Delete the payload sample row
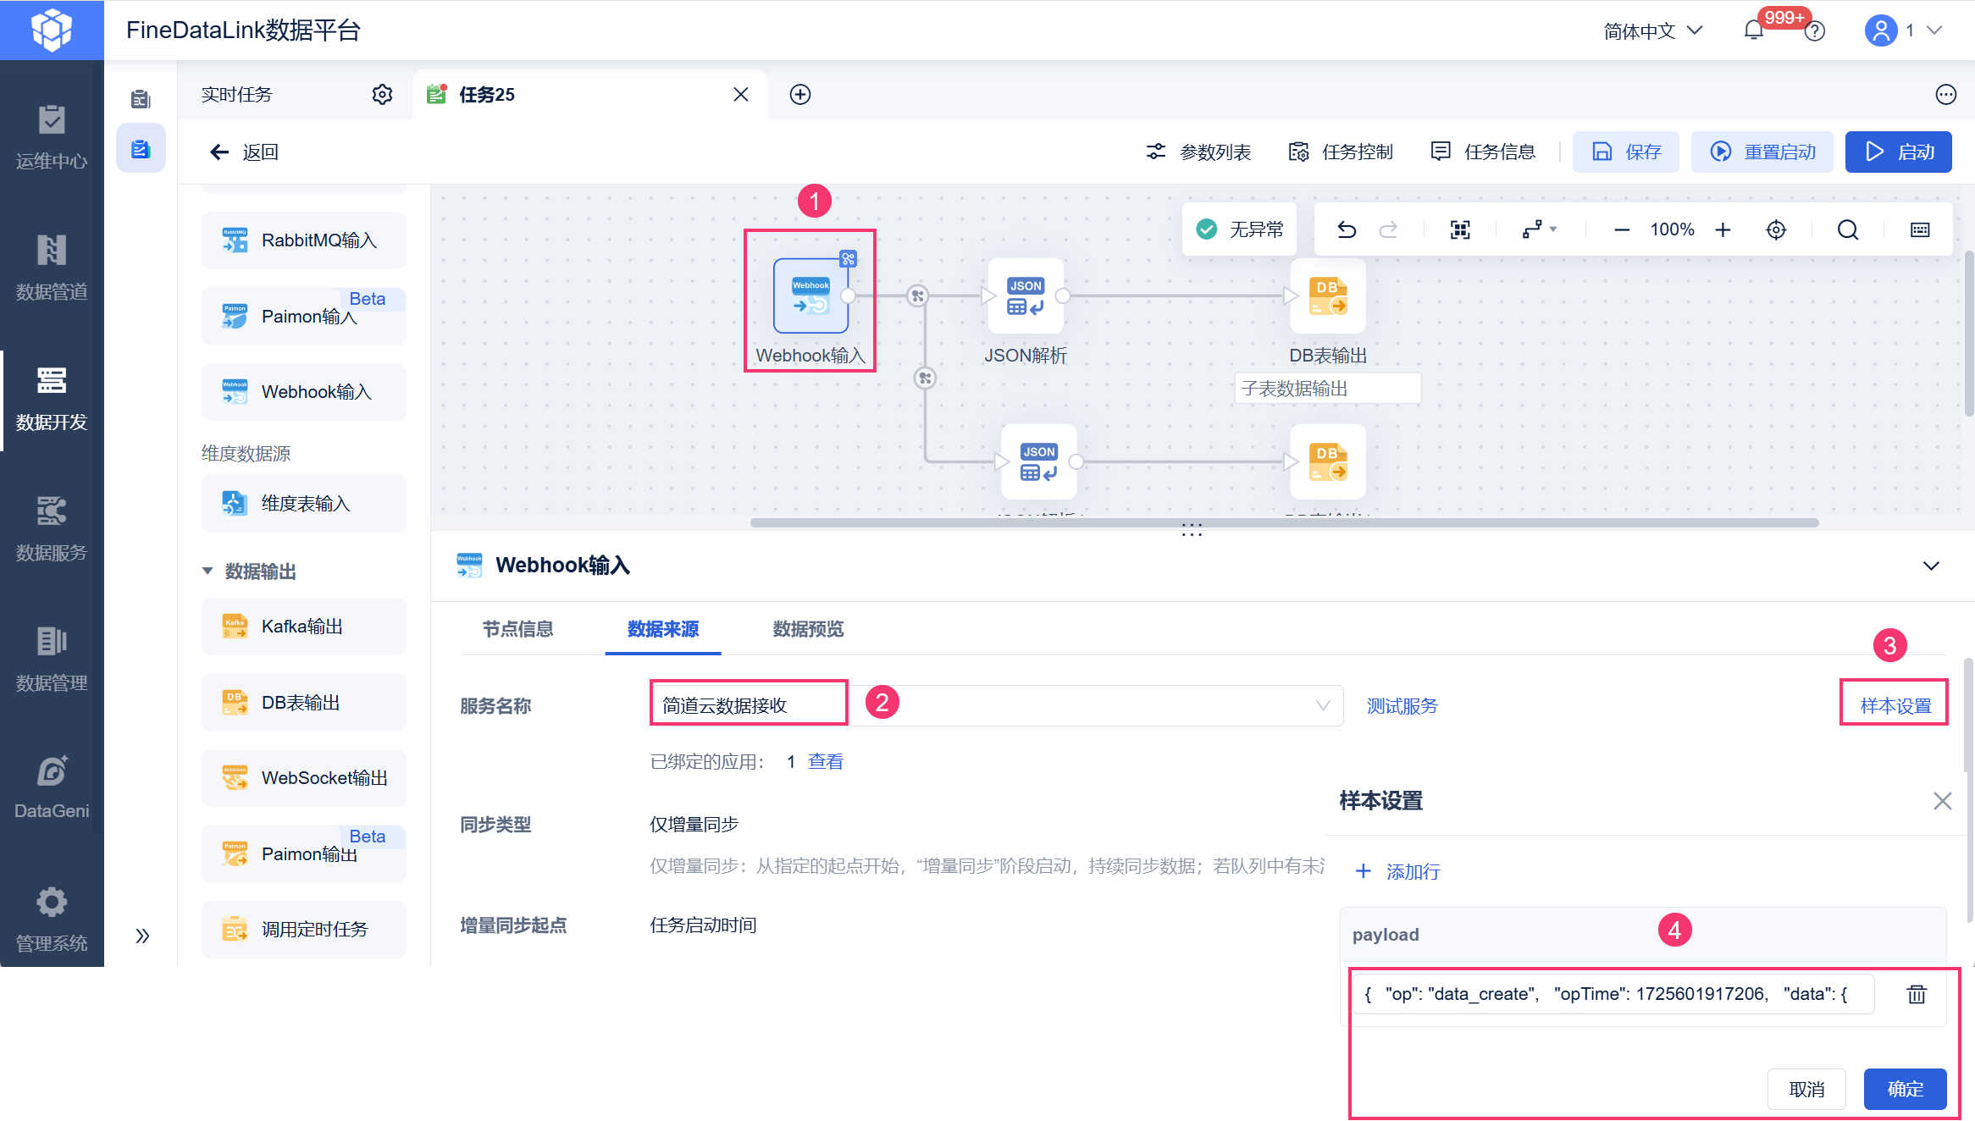The image size is (1975, 1121). coord(1917,994)
